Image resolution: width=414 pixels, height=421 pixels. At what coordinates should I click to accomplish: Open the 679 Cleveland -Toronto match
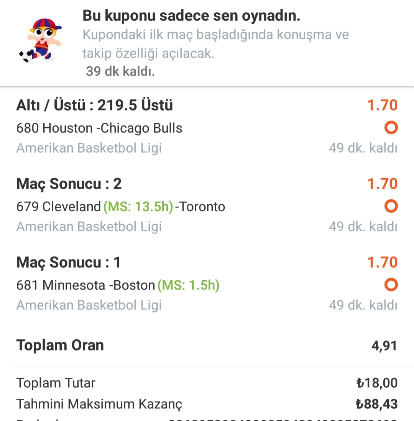[120, 207]
